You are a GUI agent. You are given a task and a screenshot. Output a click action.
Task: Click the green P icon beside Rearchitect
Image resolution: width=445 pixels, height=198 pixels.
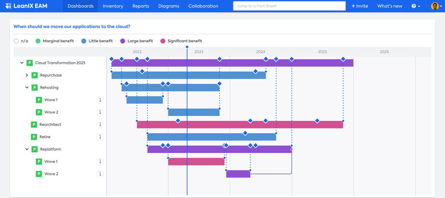point(34,124)
